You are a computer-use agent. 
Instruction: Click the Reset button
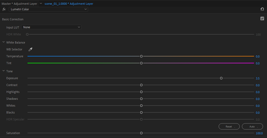coord(229,126)
